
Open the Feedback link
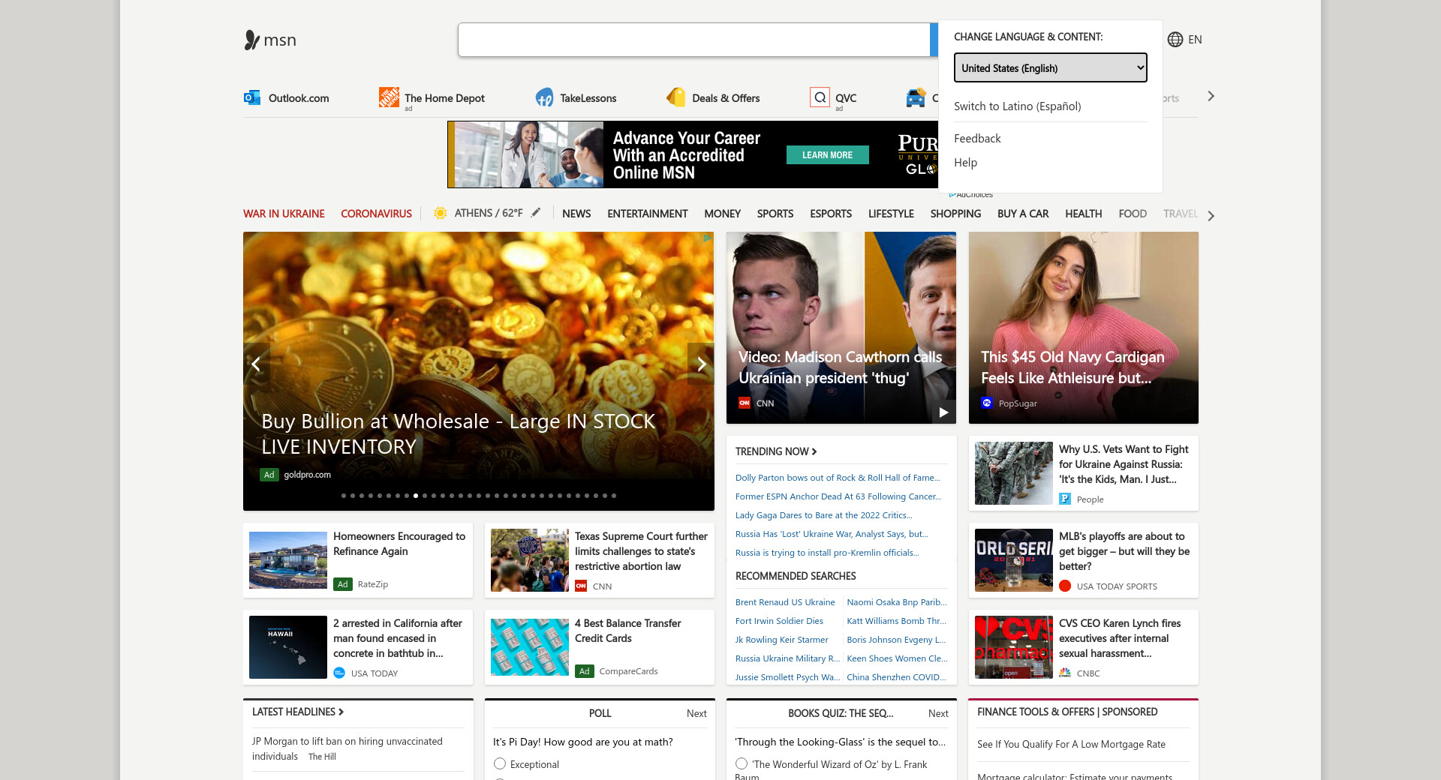click(977, 139)
